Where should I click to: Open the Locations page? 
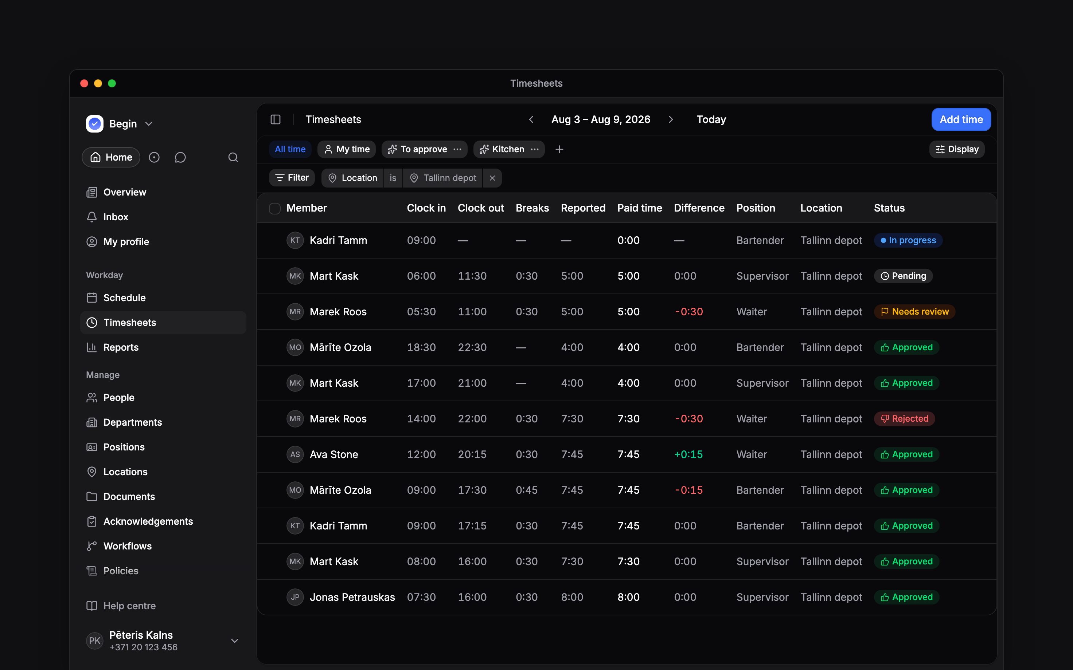pos(163,472)
